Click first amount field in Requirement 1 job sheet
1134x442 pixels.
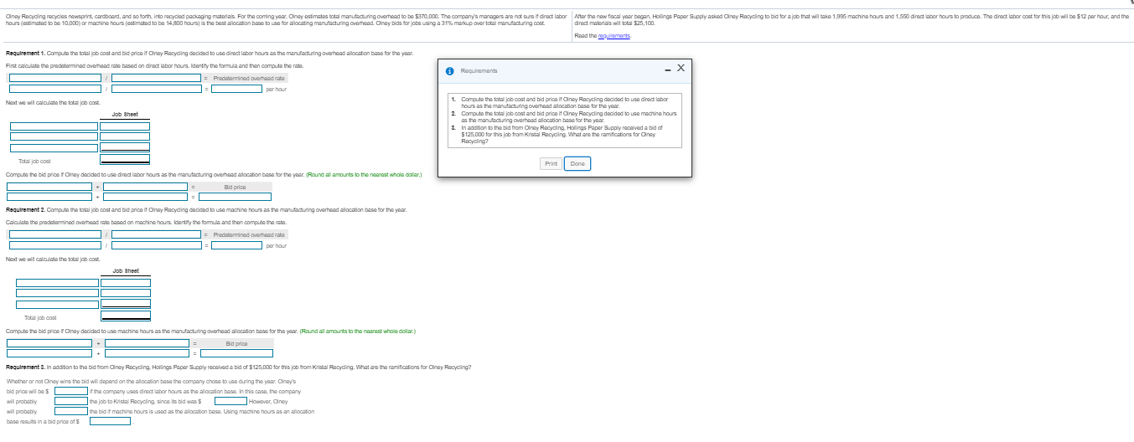pos(125,126)
